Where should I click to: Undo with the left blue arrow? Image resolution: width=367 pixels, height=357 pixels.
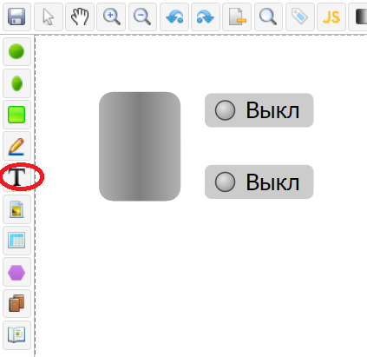[174, 17]
